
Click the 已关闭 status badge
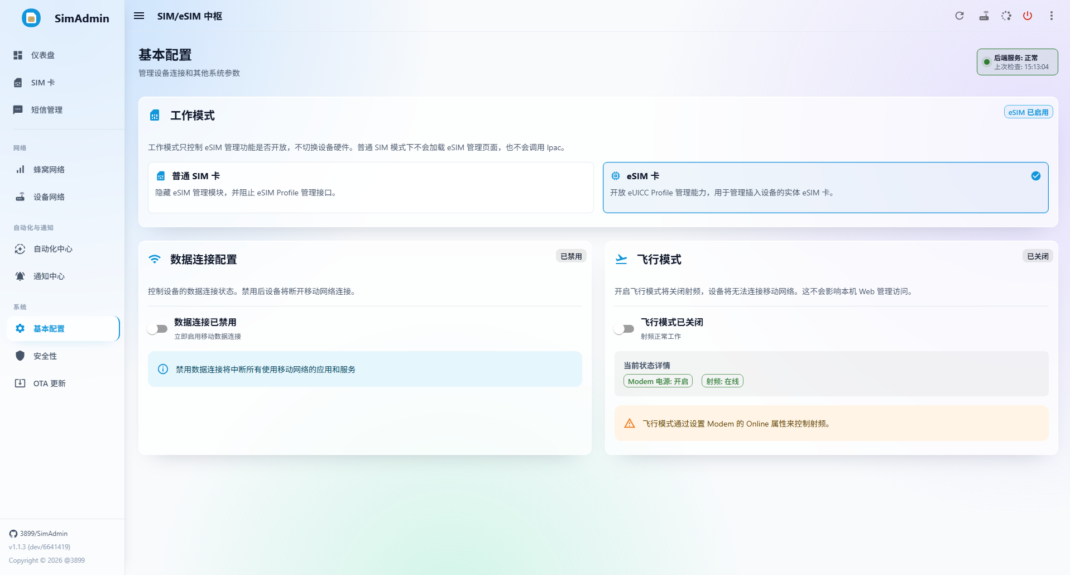(1038, 256)
